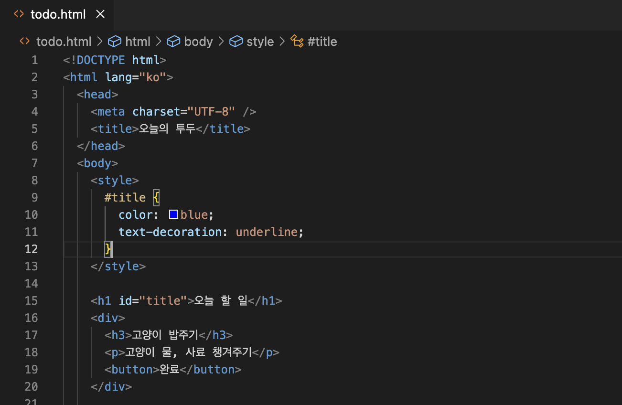622x405 pixels.
Task: Select line number 15 in the gutter
Action: point(31,301)
